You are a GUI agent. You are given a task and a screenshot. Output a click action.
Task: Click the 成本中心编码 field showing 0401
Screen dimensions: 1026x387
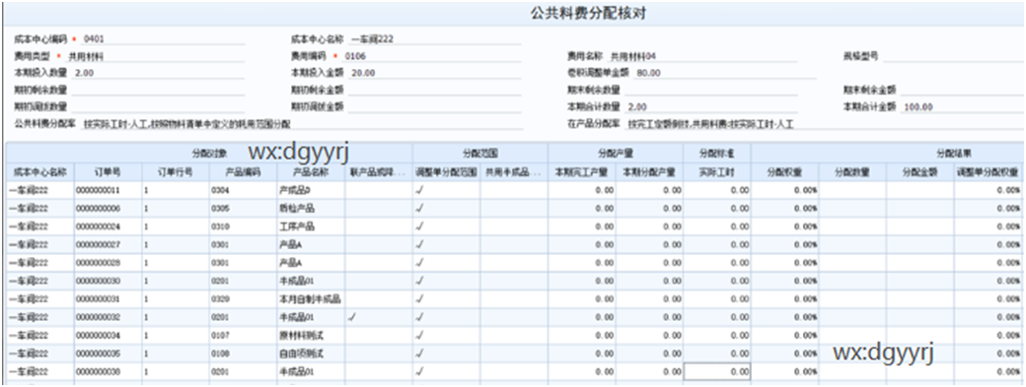(163, 39)
